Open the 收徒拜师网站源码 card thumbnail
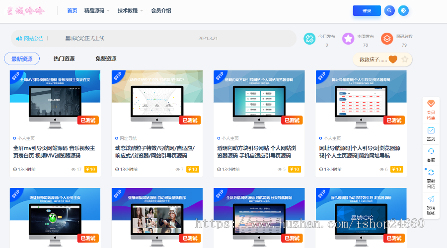Screen dimensions: 447x248 coord(55,217)
